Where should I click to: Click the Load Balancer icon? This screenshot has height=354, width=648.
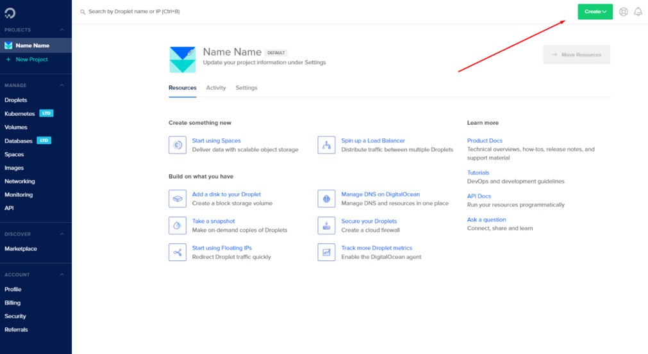[326, 145]
